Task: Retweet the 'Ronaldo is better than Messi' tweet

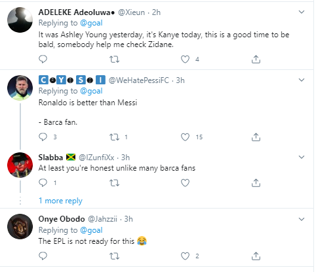Action: pyautogui.click(x=114, y=137)
